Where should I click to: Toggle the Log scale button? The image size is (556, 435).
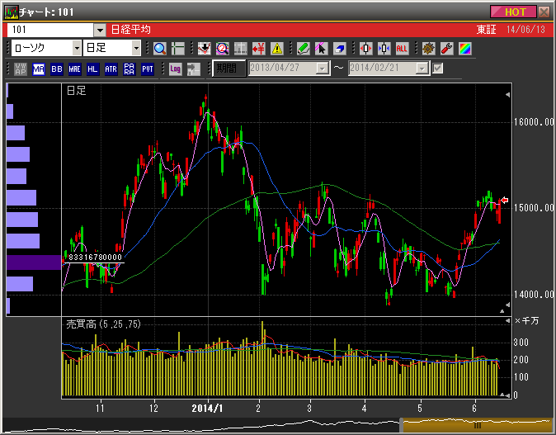(175, 69)
